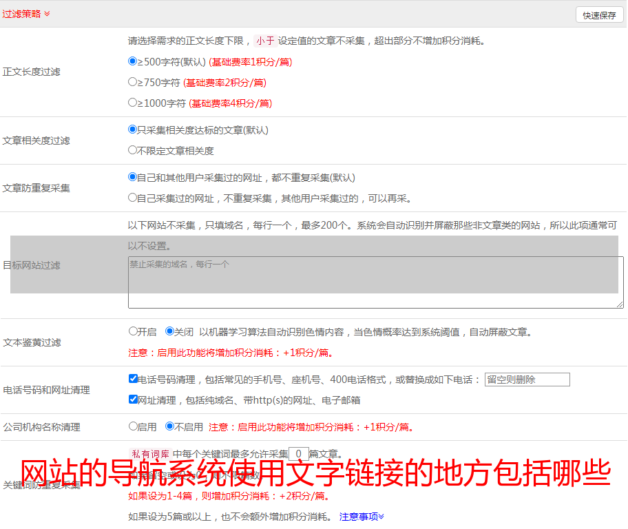Click the 留空则删除 replacement phone field
The width and height of the screenshot is (628, 529).
(x=527, y=380)
